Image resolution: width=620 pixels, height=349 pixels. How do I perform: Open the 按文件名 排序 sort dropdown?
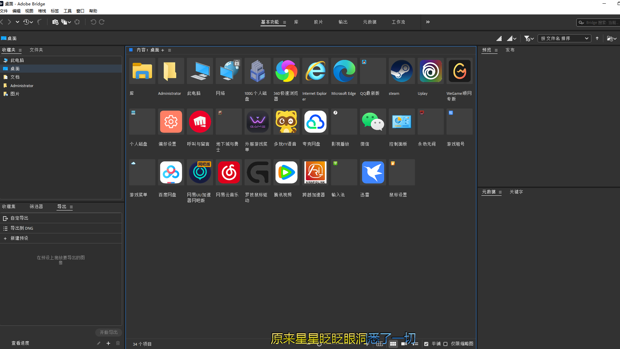pyautogui.click(x=564, y=38)
